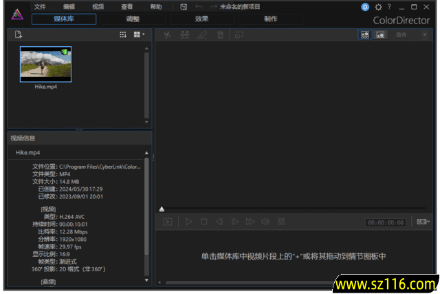Screen dimensions: 440x294
Task: Select the Hike.mp4 video thumbnail
Action: point(45,65)
